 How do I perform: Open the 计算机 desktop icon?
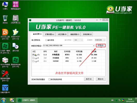point(5,5)
